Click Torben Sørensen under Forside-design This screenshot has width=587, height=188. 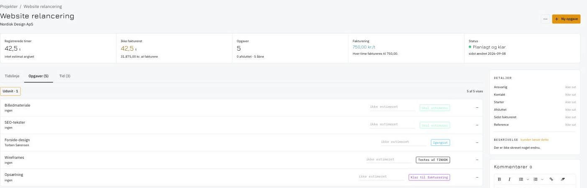click(x=17, y=145)
